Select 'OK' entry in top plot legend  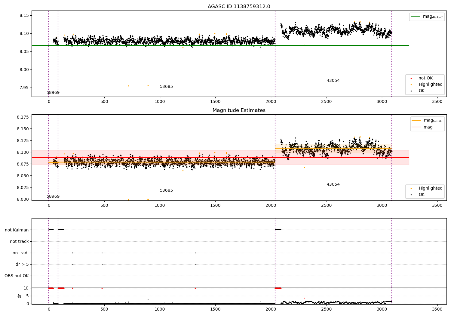pyautogui.click(x=422, y=91)
